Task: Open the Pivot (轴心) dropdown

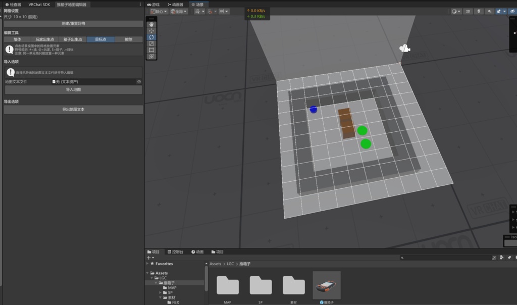Action: (159, 11)
